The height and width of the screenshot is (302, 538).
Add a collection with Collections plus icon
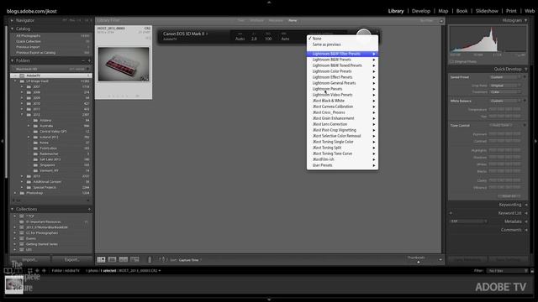pos(89,209)
